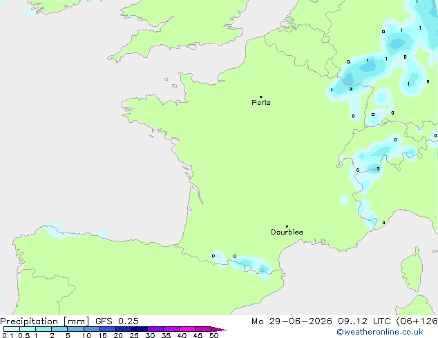Pick the 0.1–0.5 mm legend swatch
438x338 pixels.
point(12,329)
